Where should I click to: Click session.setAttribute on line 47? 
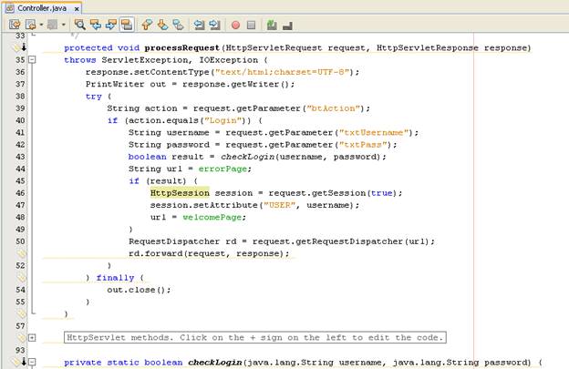(x=204, y=205)
